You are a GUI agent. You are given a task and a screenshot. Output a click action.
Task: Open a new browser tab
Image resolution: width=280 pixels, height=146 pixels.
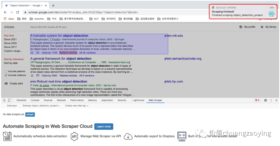(x=53, y=5)
